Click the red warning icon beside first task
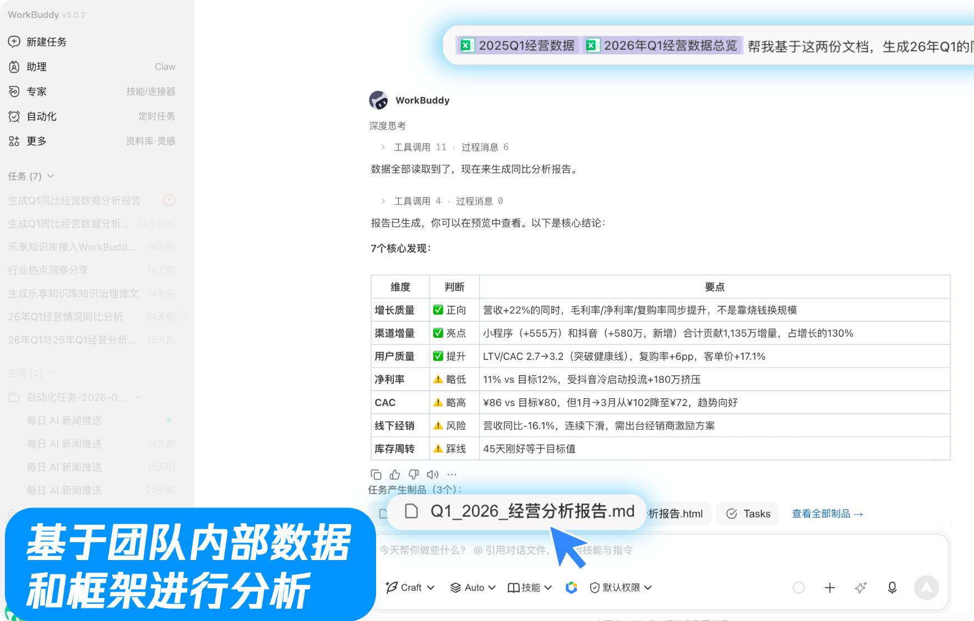Image resolution: width=974 pixels, height=621 pixels. pyautogui.click(x=169, y=200)
